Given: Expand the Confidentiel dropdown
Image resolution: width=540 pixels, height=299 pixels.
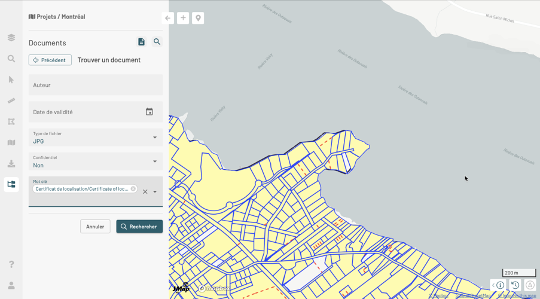Looking at the screenshot, I should [x=154, y=161].
